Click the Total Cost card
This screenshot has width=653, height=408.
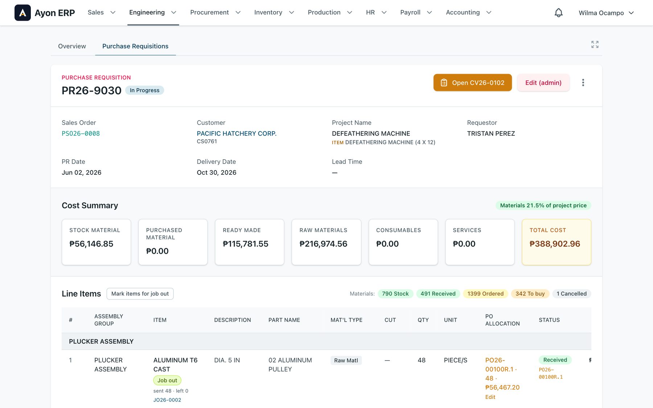point(557,242)
